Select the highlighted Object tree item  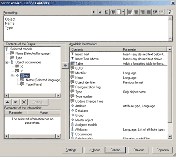click(x=25, y=76)
